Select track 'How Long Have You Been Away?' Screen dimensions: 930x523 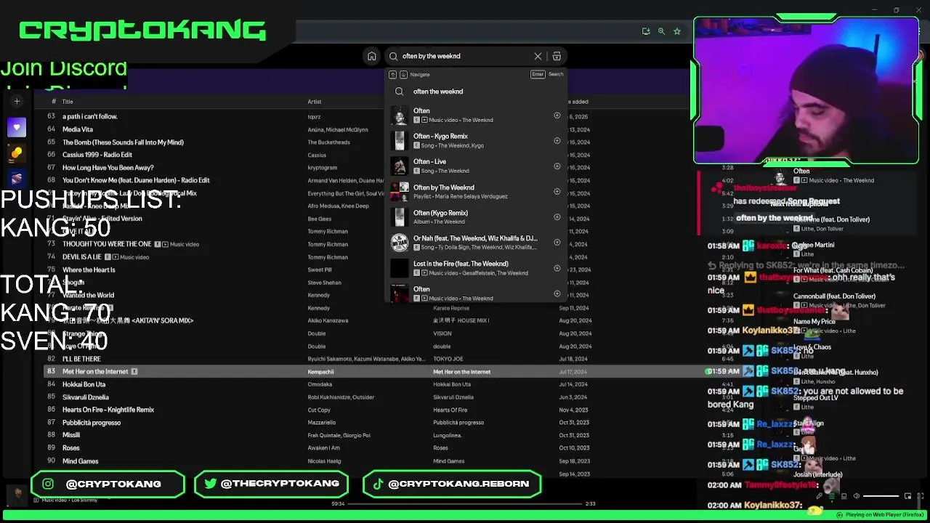(108, 168)
